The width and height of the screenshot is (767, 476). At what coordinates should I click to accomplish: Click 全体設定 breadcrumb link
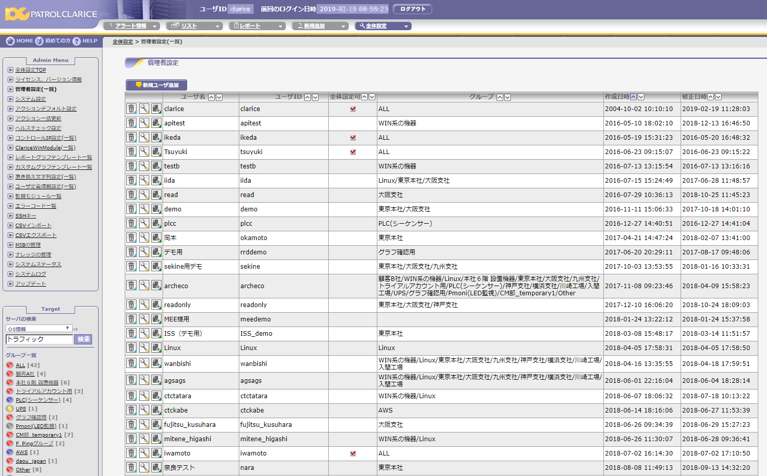[x=123, y=42]
